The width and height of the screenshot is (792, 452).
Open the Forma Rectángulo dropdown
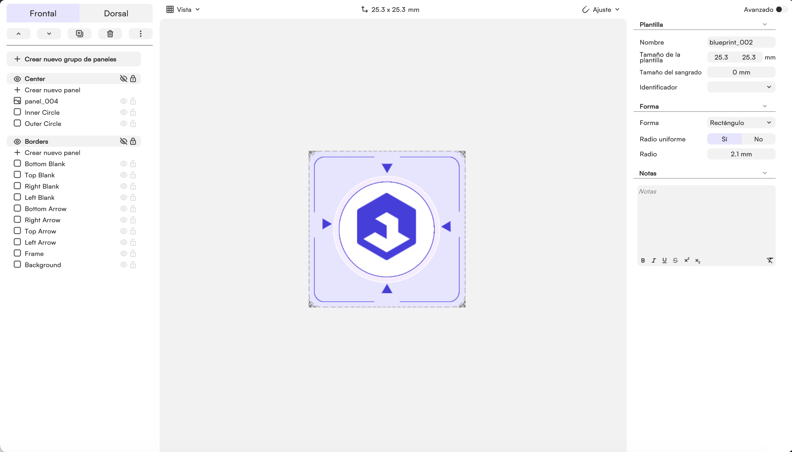[741, 123]
